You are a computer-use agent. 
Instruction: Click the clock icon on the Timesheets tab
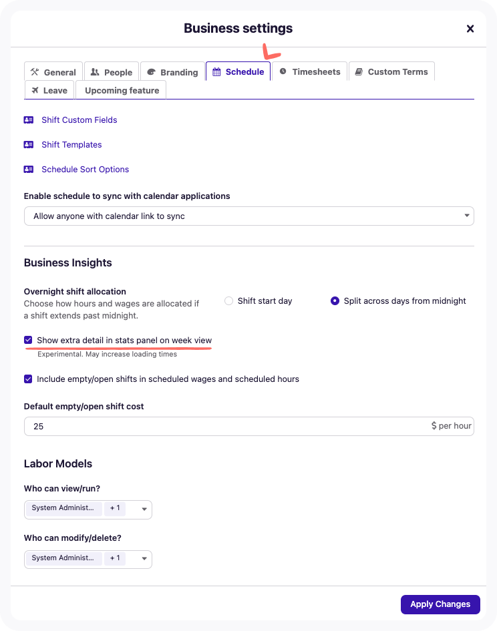click(284, 71)
